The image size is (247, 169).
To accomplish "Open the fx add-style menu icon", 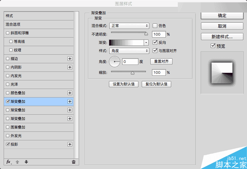I will click(x=9, y=162).
